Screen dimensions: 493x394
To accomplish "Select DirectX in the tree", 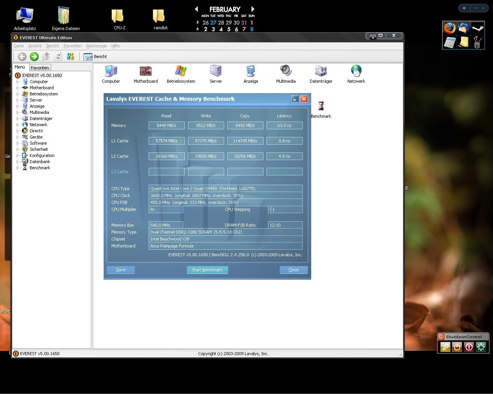I will click(36, 131).
